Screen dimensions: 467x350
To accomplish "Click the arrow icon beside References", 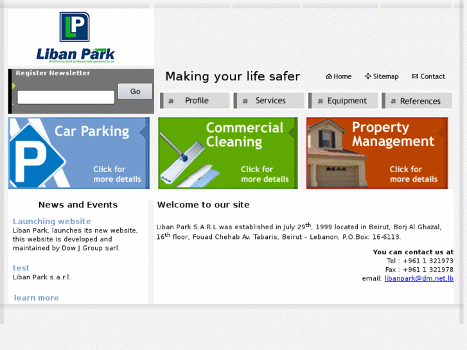I will click(393, 101).
